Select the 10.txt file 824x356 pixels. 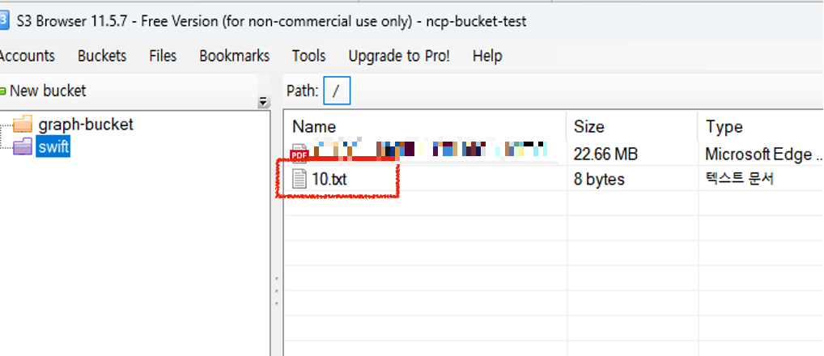[329, 179]
